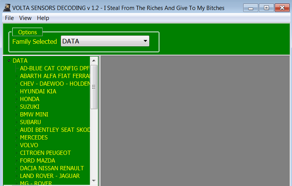Maximize the VOLTA SENSORS DECODING window

tap(266, 8)
